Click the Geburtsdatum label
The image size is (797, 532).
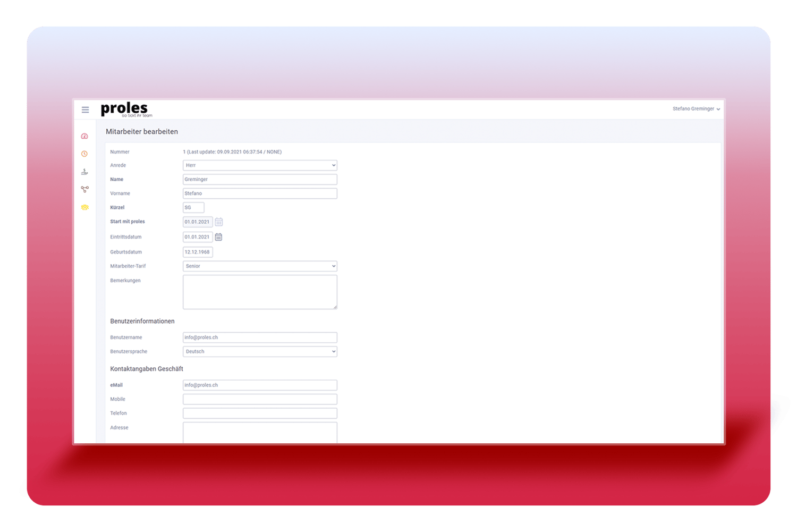pyautogui.click(x=126, y=252)
